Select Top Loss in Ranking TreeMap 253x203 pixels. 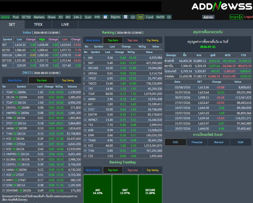click(133, 170)
